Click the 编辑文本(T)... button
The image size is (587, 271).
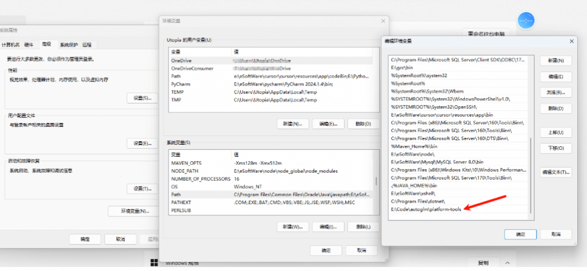(555, 172)
